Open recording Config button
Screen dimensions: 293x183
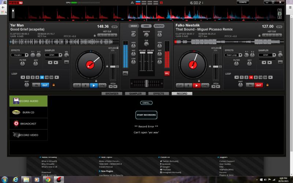tap(146, 103)
